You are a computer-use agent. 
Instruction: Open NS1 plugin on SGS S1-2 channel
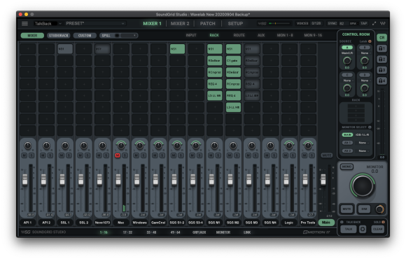[177, 49]
